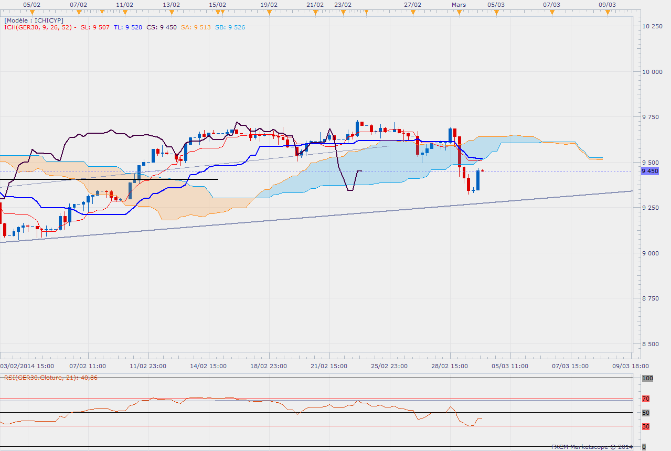Select the orange marker below 07/03
Viewport: 671px width, 451px height.
coord(551,12)
